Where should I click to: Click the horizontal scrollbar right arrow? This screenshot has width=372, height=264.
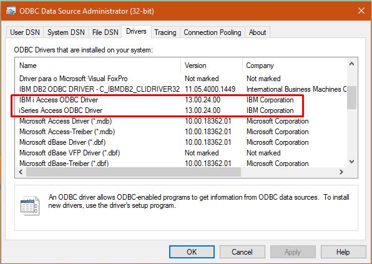[x=341, y=172]
